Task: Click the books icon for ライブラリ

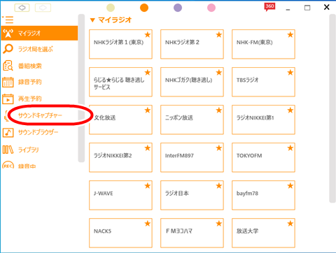Action: click(8, 150)
